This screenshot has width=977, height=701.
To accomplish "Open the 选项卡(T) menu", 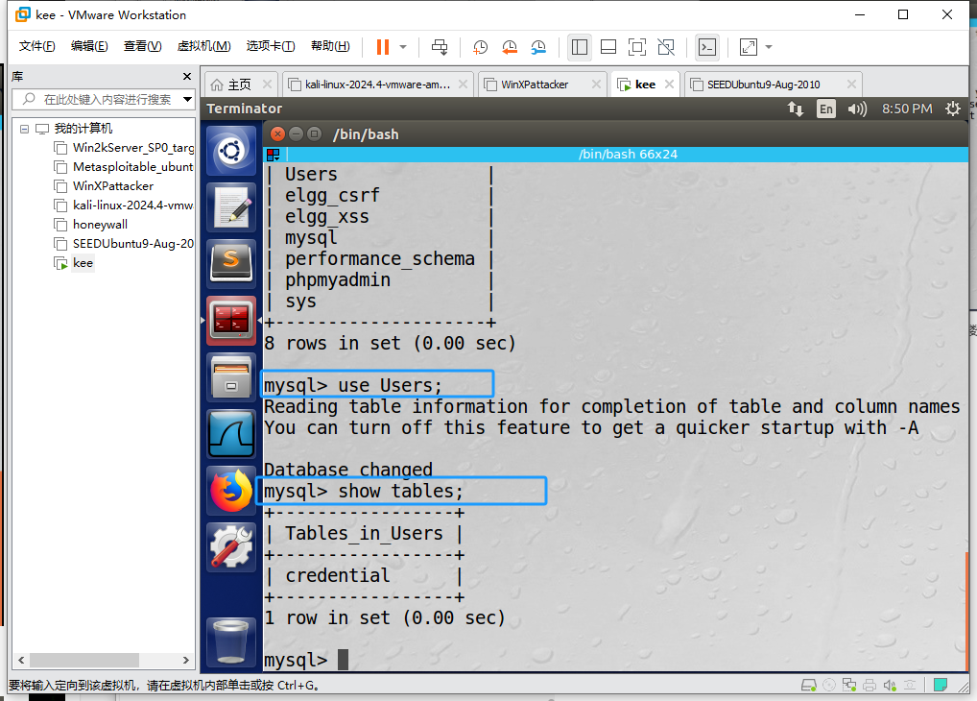I will point(271,46).
